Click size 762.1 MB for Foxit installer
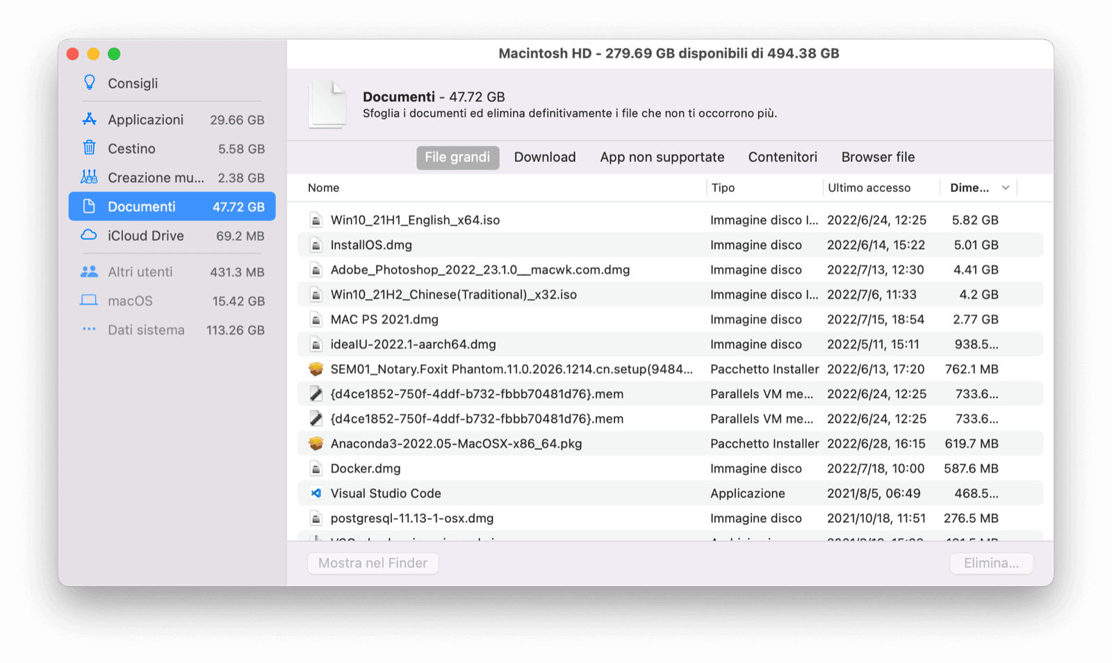 [972, 369]
